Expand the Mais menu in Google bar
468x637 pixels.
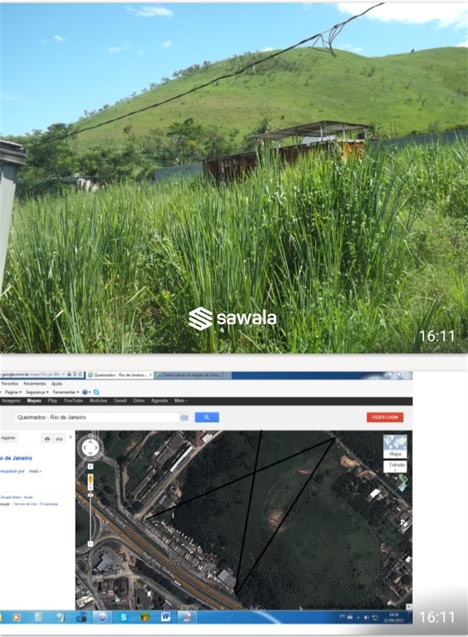coord(181,401)
